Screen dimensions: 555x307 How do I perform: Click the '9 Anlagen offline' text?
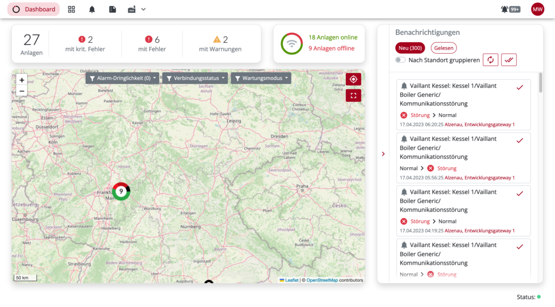pyautogui.click(x=331, y=48)
